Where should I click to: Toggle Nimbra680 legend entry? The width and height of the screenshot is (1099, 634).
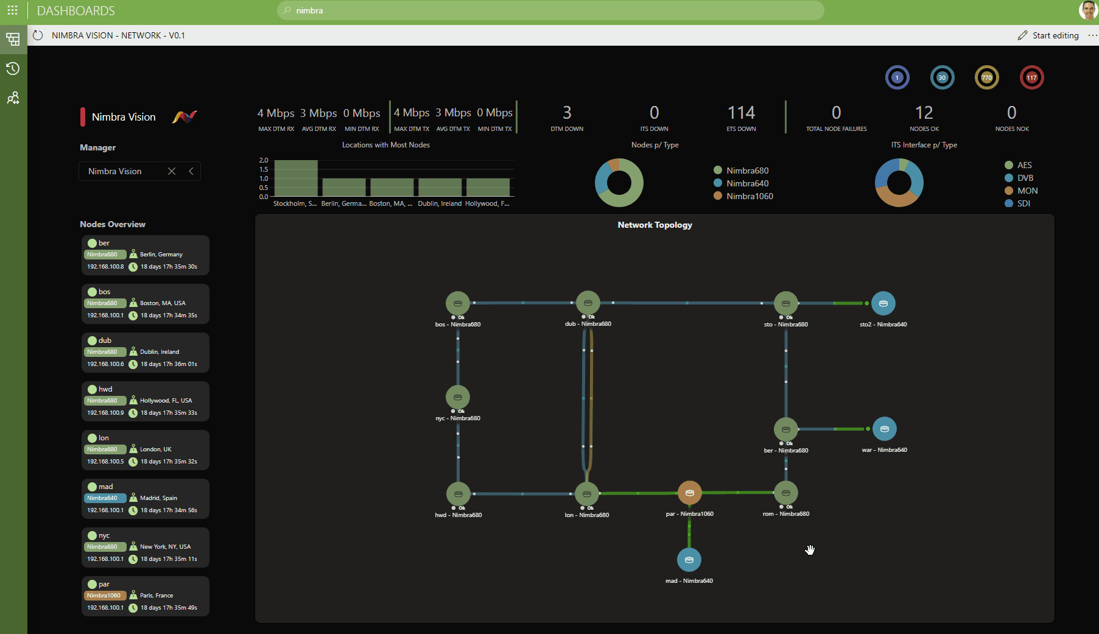click(x=741, y=171)
